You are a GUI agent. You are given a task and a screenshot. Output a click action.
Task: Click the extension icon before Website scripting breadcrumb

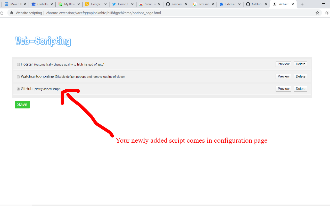(11, 13)
